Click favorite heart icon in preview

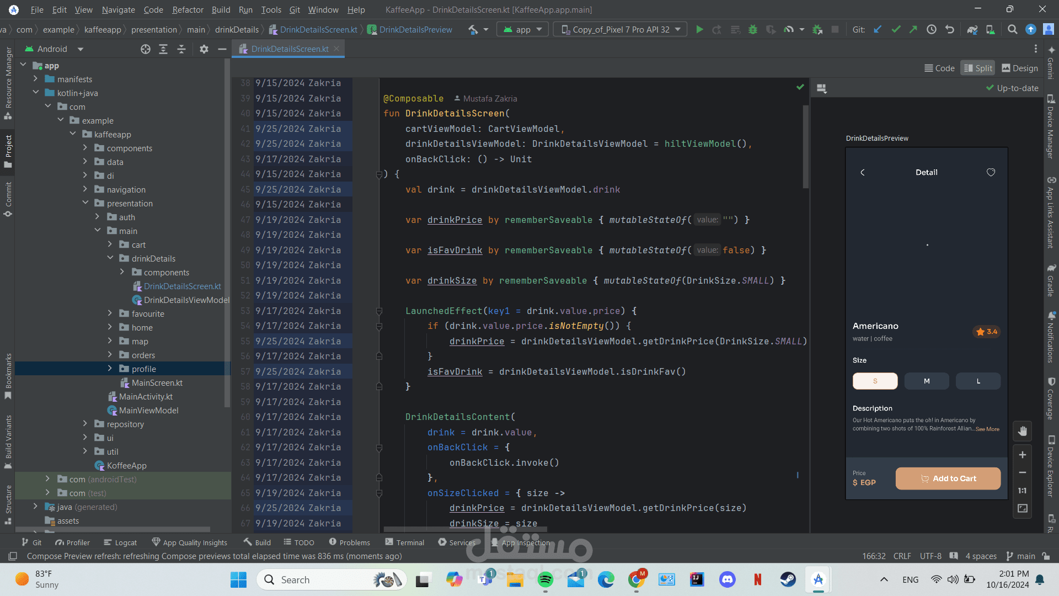click(x=991, y=173)
